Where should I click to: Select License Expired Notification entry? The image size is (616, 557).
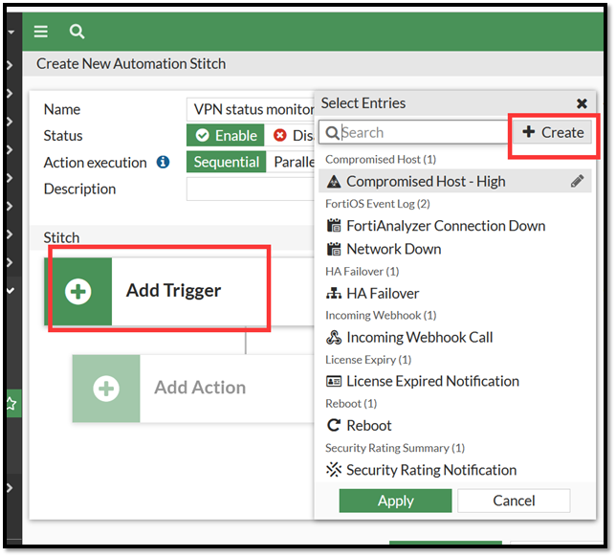coord(454,381)
